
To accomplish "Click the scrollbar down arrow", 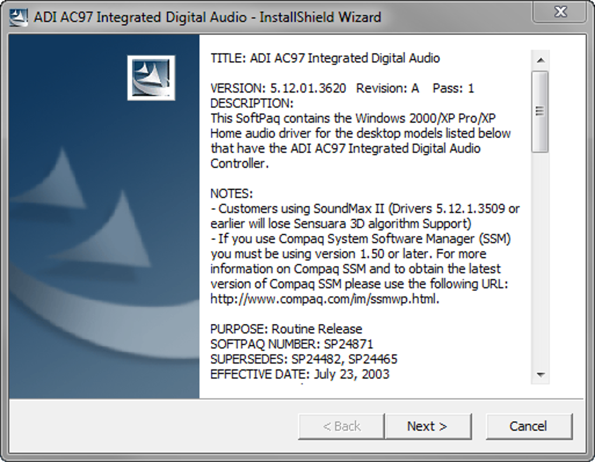I will [541, 375].
